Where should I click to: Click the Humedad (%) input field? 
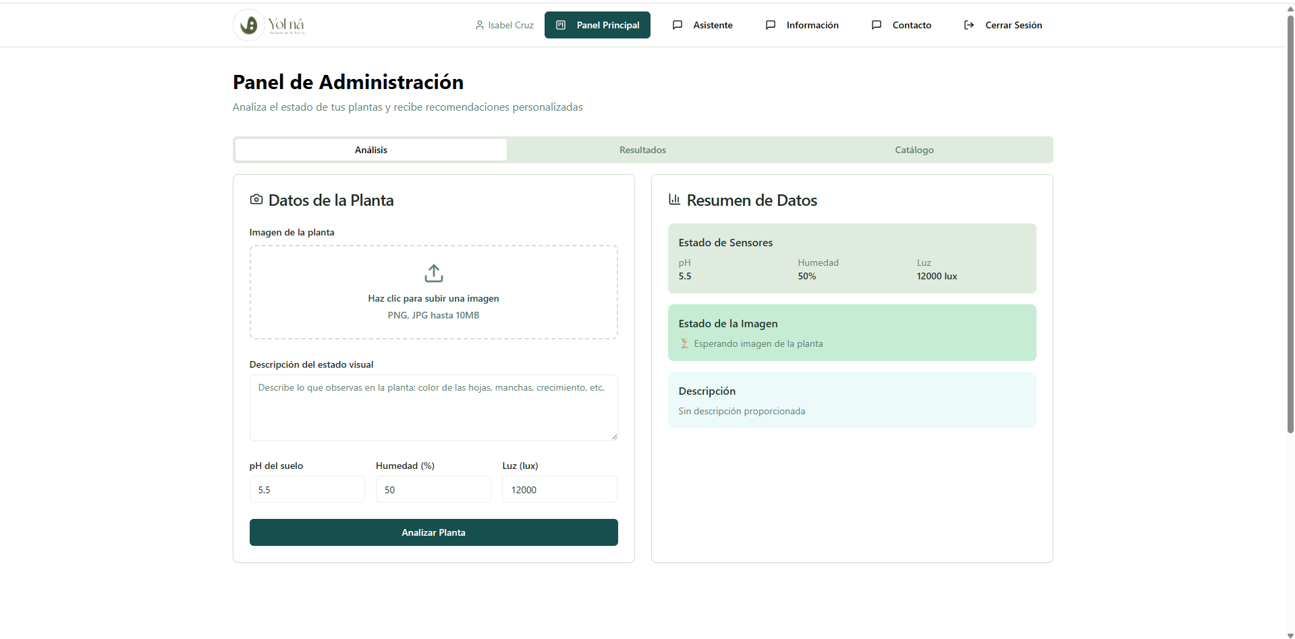click(x=433, y=490)
